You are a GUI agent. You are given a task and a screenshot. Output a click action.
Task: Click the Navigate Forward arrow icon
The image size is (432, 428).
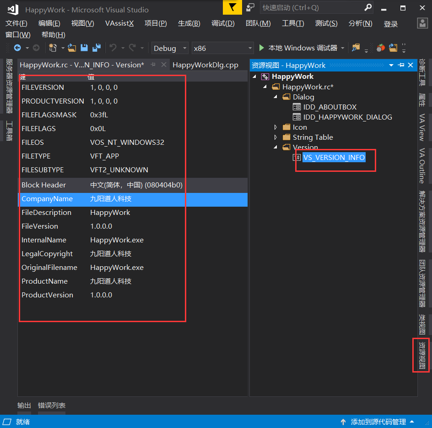pos(36,48)
